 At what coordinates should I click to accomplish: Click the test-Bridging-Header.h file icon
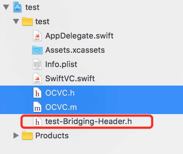37,121
